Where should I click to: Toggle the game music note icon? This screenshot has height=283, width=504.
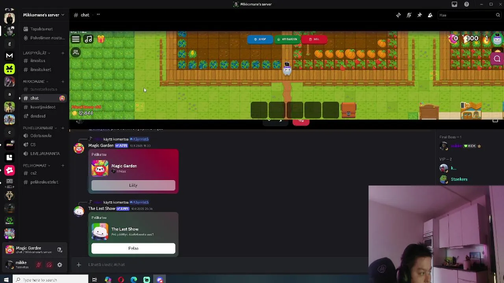coord(89,39)
